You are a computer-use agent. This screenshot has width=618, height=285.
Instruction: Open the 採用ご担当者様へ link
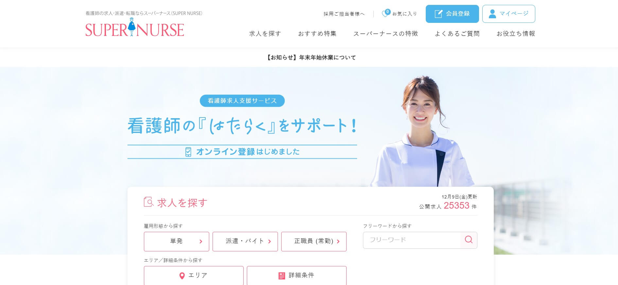coord(344,14)
